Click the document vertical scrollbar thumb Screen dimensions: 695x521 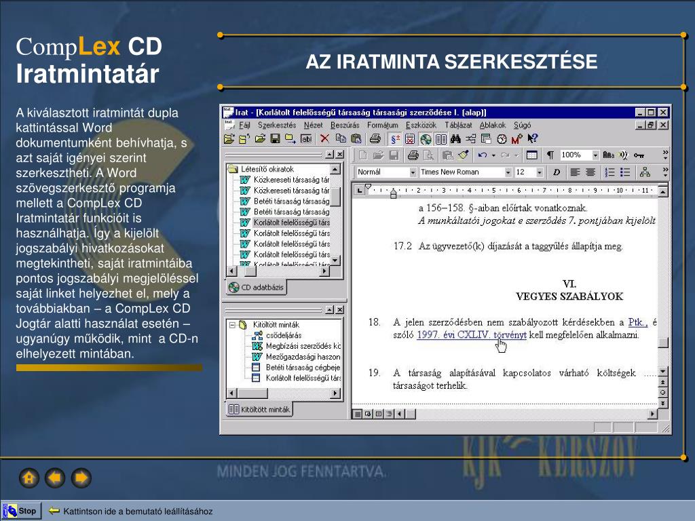662,343
